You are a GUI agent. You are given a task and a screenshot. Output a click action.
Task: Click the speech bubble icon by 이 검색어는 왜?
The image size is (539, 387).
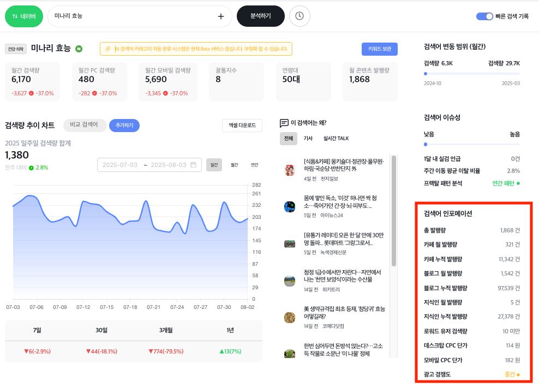[x=284, y=123]
